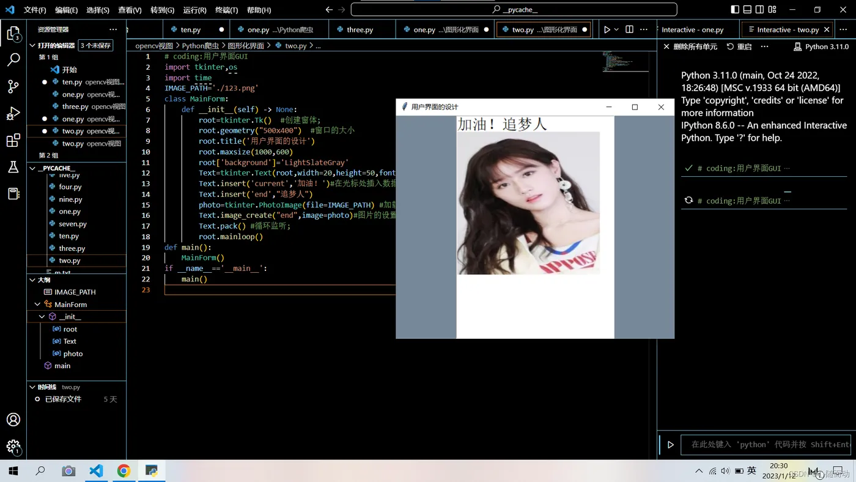Collapse the Outline section

[33, 280]
